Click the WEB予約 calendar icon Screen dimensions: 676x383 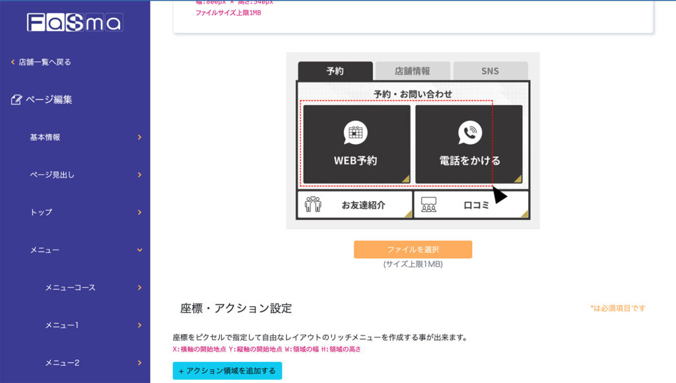356,133
